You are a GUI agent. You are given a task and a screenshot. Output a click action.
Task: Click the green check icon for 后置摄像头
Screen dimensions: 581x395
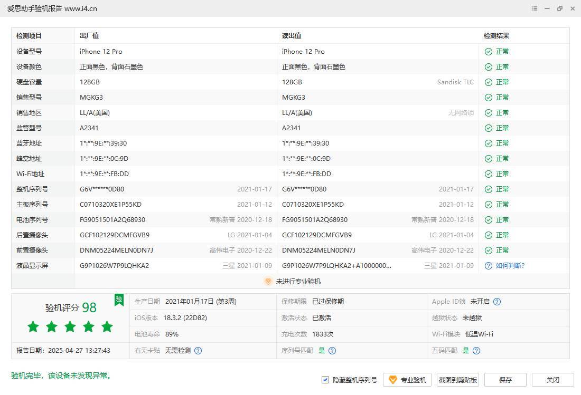click(x=489, y=235)
